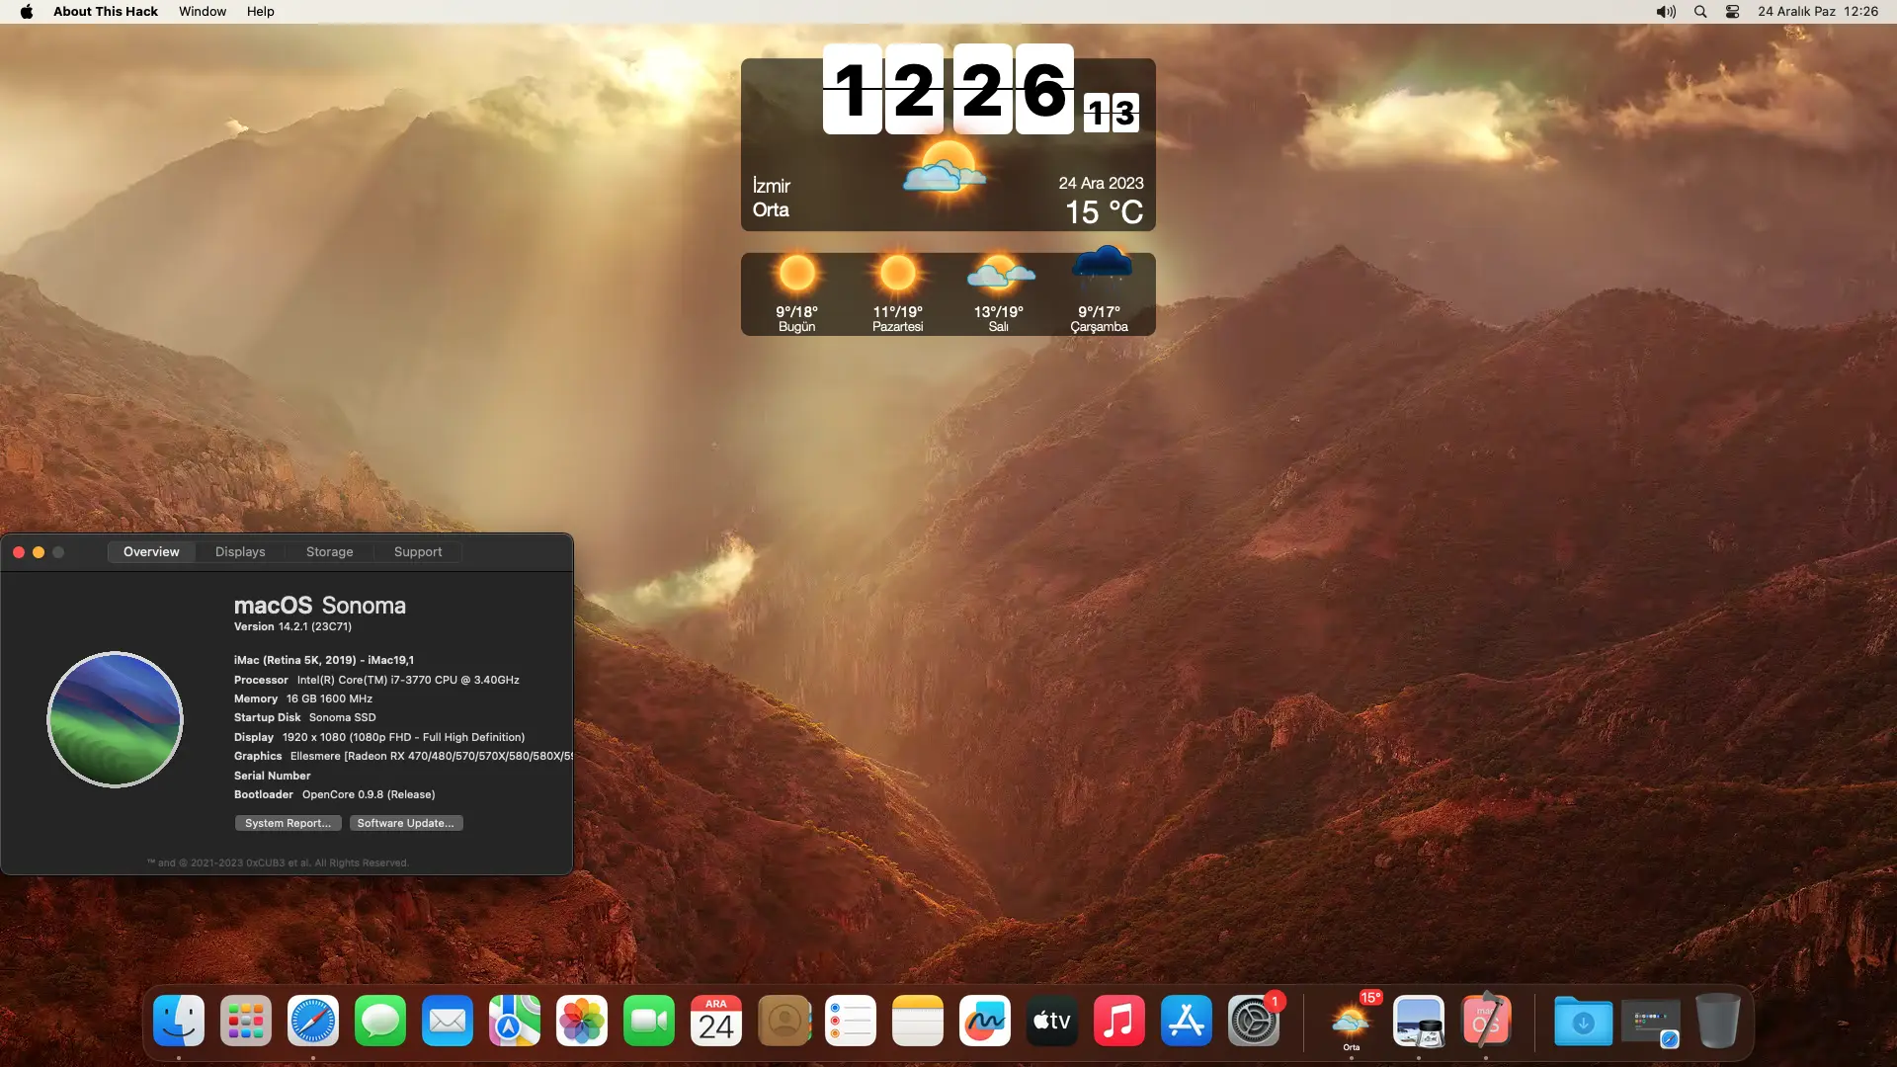Open the Help menu

(x=261, y=12)
